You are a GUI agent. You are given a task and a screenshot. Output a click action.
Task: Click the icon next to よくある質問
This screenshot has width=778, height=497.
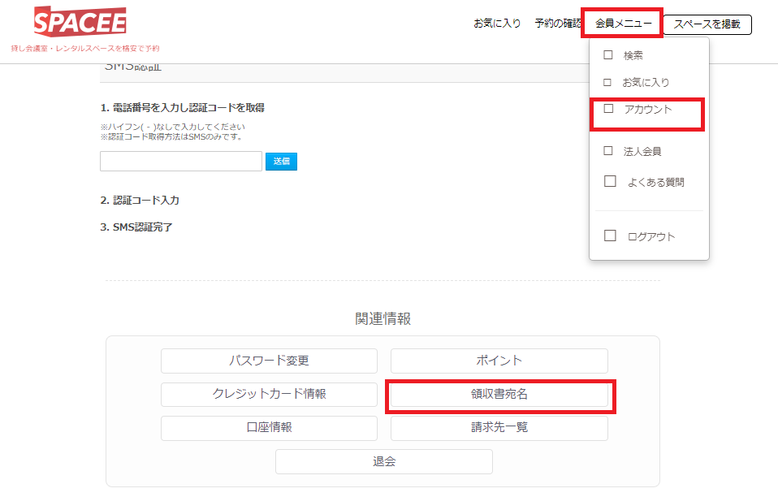pyautogui.click(x=610, y=182)
